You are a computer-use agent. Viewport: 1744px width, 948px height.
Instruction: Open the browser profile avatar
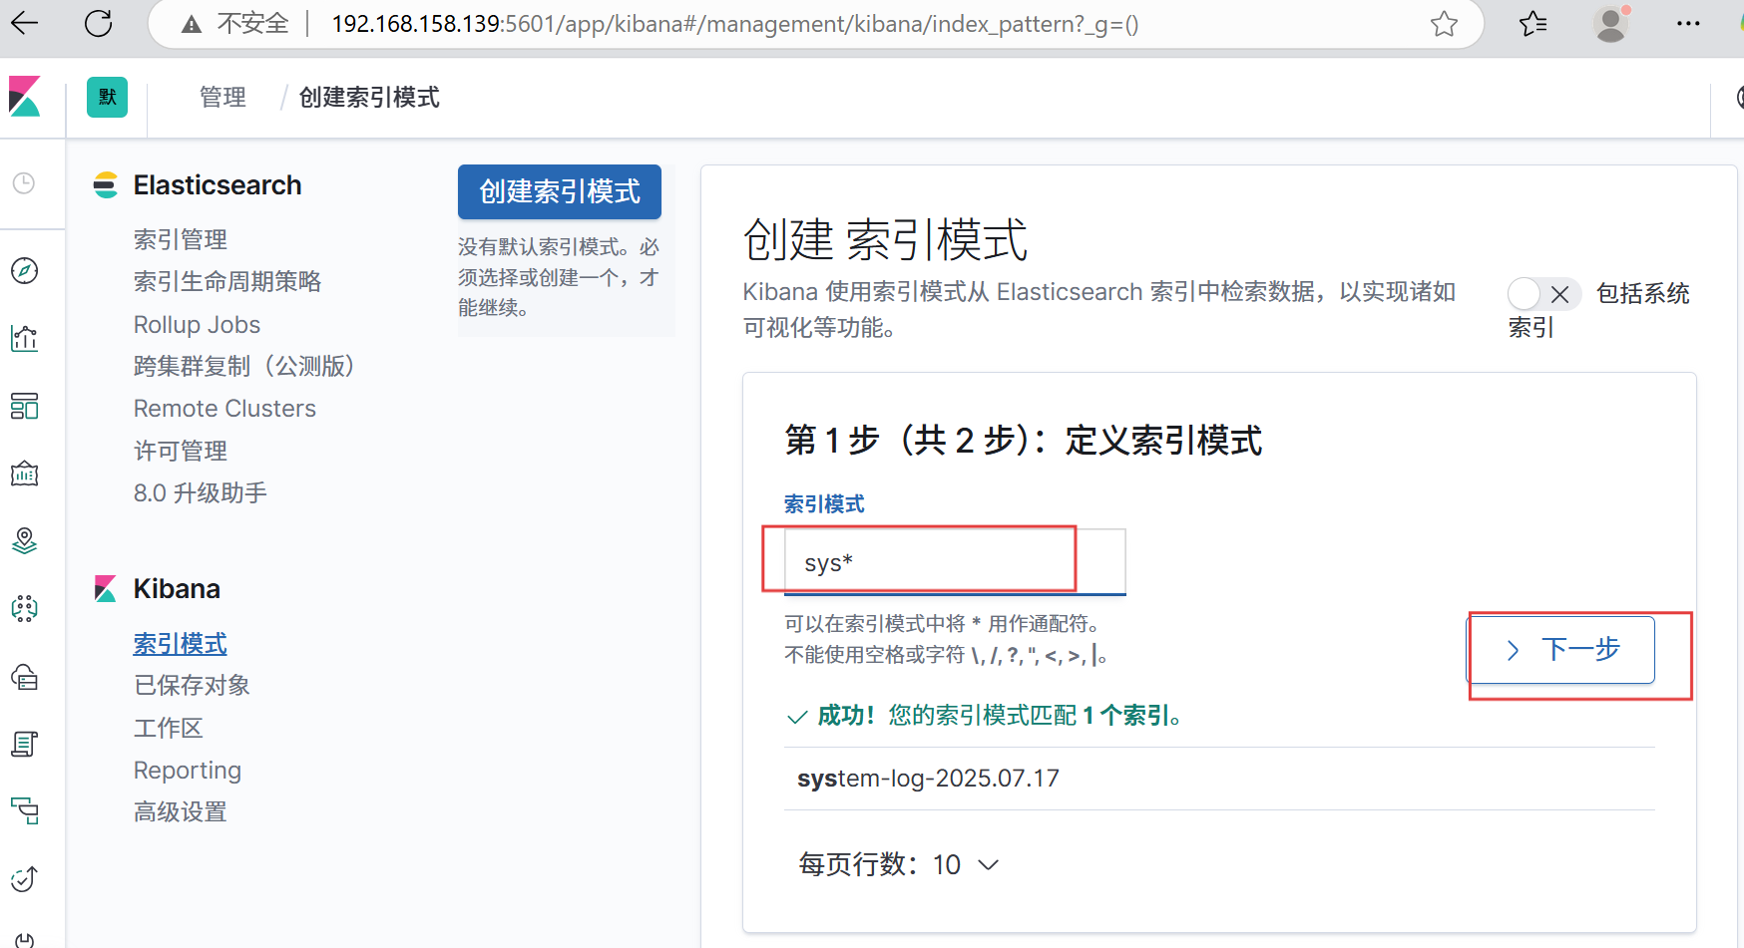point(1611,24)
